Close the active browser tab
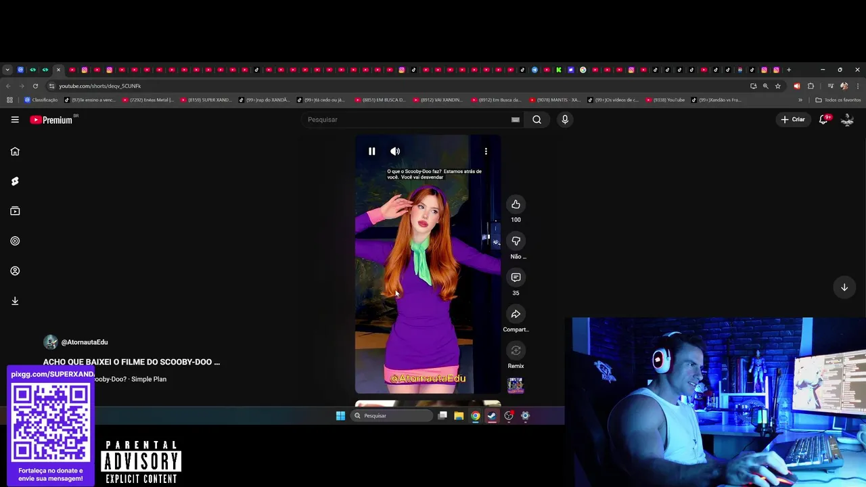The height and width of the screenshot is (487, 866). point(58,70)
